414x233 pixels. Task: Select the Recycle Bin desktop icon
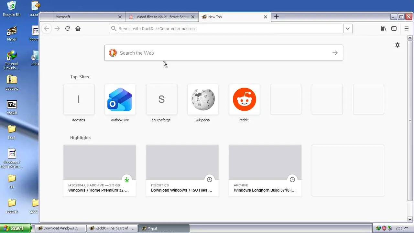[x=12, y=9]
